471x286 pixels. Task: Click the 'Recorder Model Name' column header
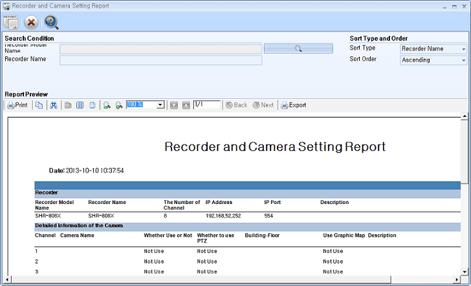[54, 205]
